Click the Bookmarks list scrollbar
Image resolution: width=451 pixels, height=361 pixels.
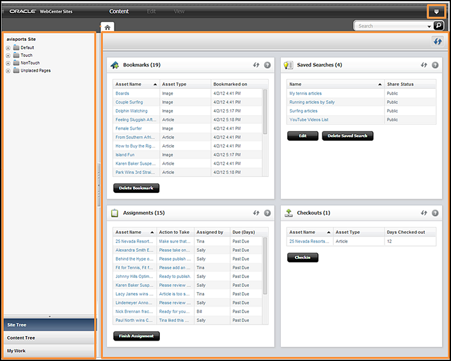265,112
